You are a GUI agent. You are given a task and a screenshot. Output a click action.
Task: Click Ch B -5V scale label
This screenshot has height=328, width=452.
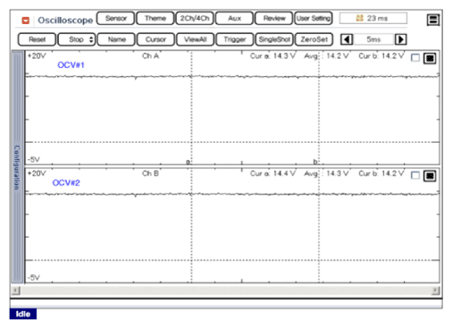coord(34,278)
